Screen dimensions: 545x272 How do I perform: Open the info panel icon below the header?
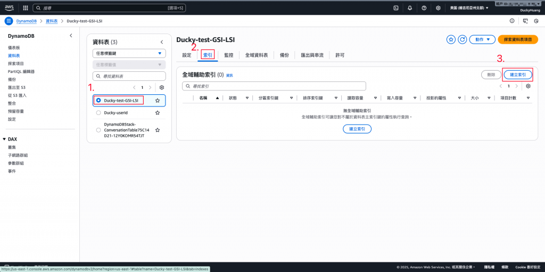tap(512, 21)
